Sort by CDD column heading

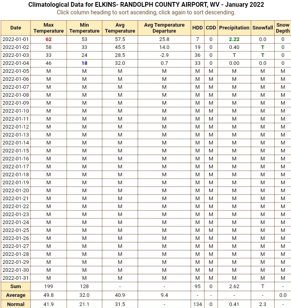pos(211,28)
